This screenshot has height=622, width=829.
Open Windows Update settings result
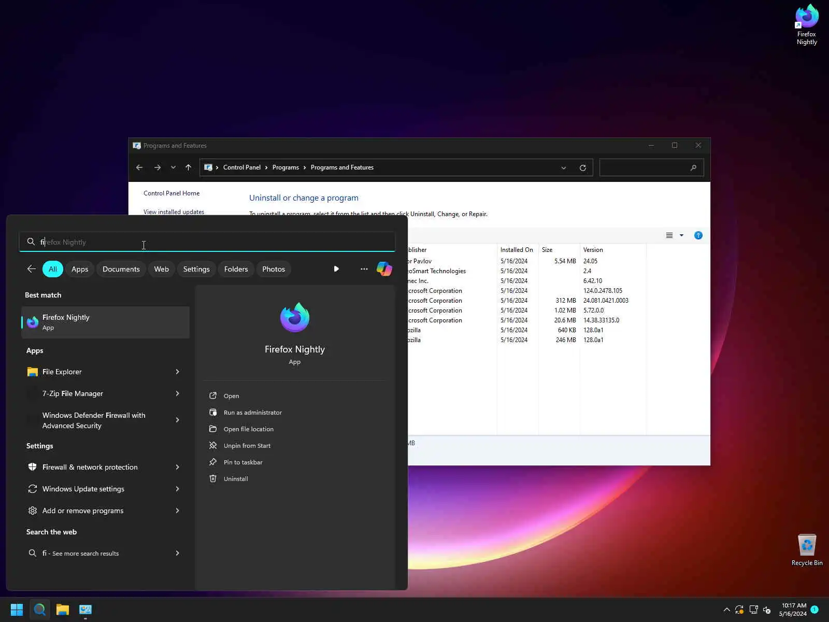coord(96,489)
